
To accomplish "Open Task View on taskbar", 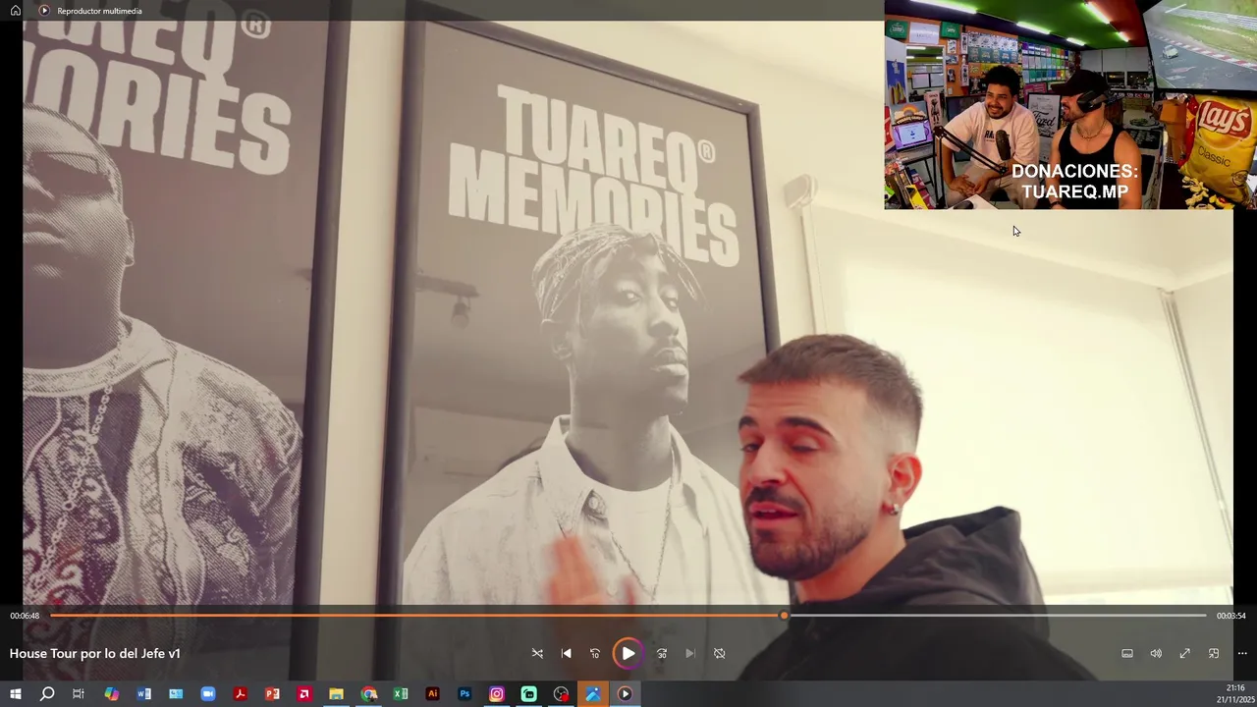I will click(79, 694).
